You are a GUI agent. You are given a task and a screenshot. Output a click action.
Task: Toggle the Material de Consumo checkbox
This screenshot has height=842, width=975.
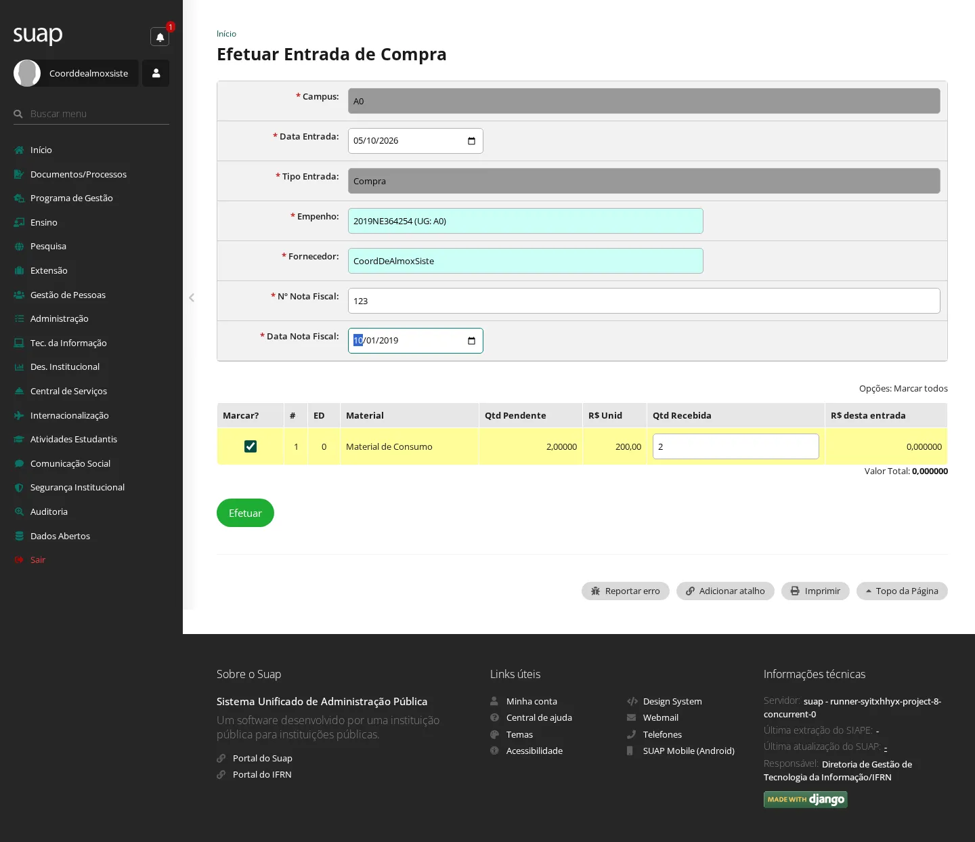(x=251, y=446)
